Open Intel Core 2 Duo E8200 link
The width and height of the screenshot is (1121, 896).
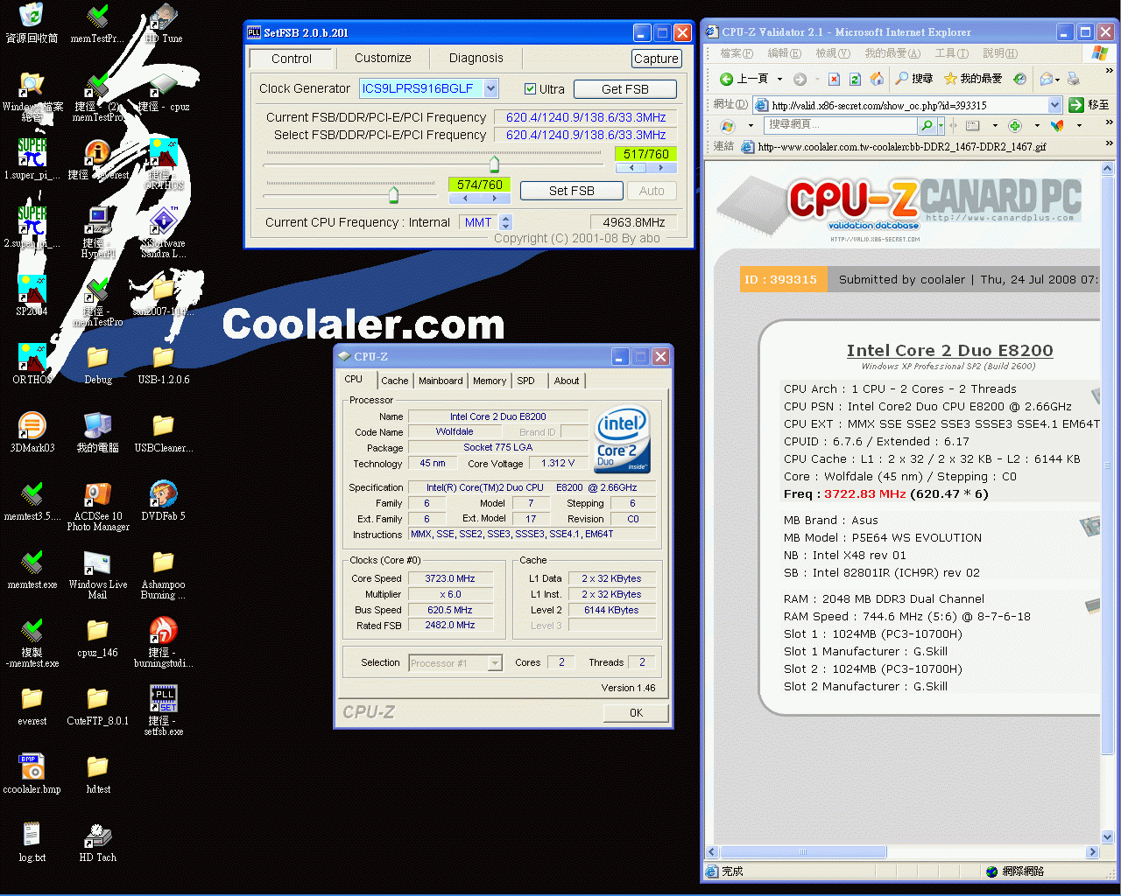coord(949,351)
